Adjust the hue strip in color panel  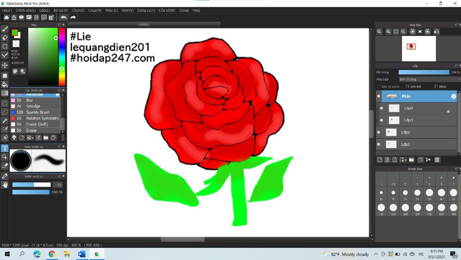[x=62, y=56]
